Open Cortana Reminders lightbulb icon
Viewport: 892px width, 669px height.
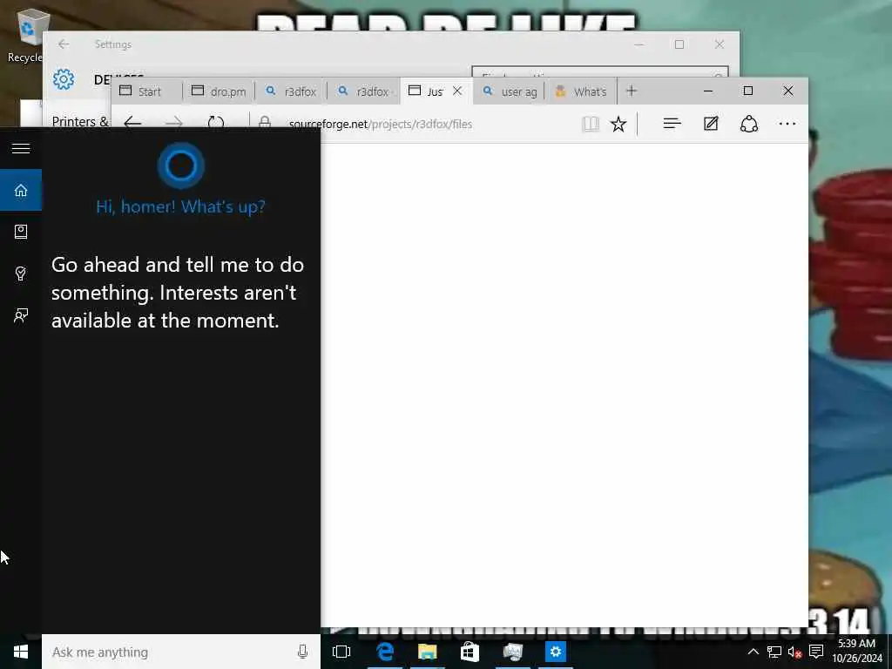coord(21,274)
